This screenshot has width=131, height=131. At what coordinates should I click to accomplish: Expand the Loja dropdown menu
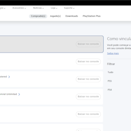54,8
